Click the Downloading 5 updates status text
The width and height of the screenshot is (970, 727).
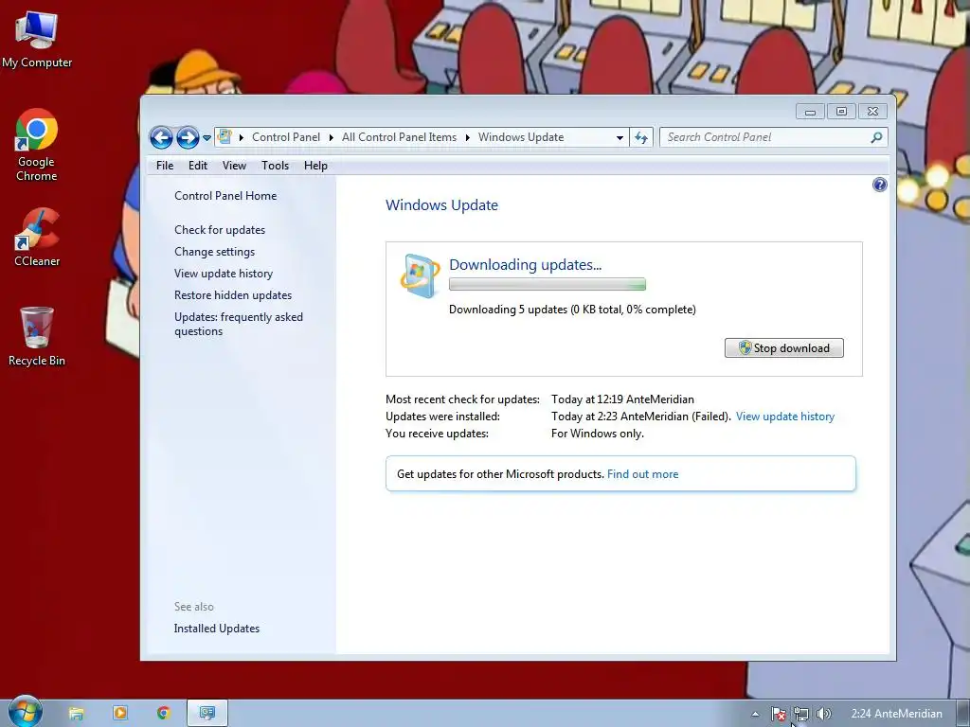coord(572,310)
